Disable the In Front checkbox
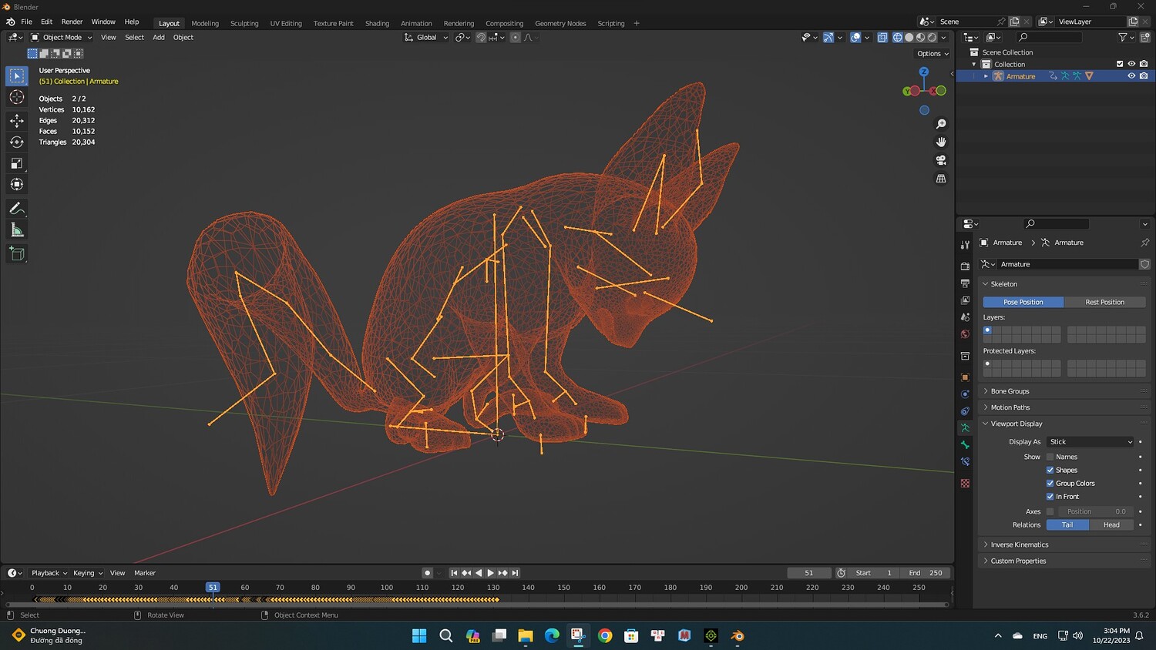Screen dimensions: 1156x650 (x=1050, y=497)
